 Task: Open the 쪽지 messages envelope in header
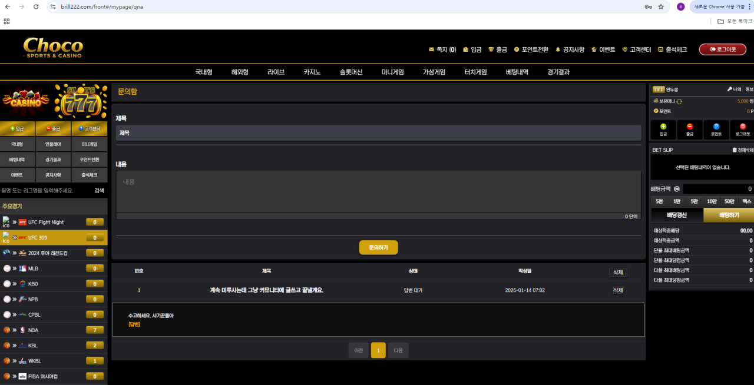point(432,49)
